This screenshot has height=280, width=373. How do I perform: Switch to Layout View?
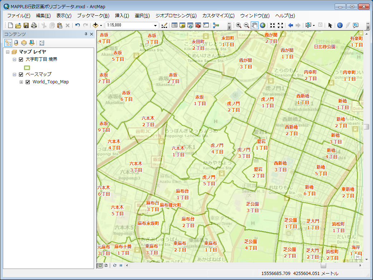point(106,265)
